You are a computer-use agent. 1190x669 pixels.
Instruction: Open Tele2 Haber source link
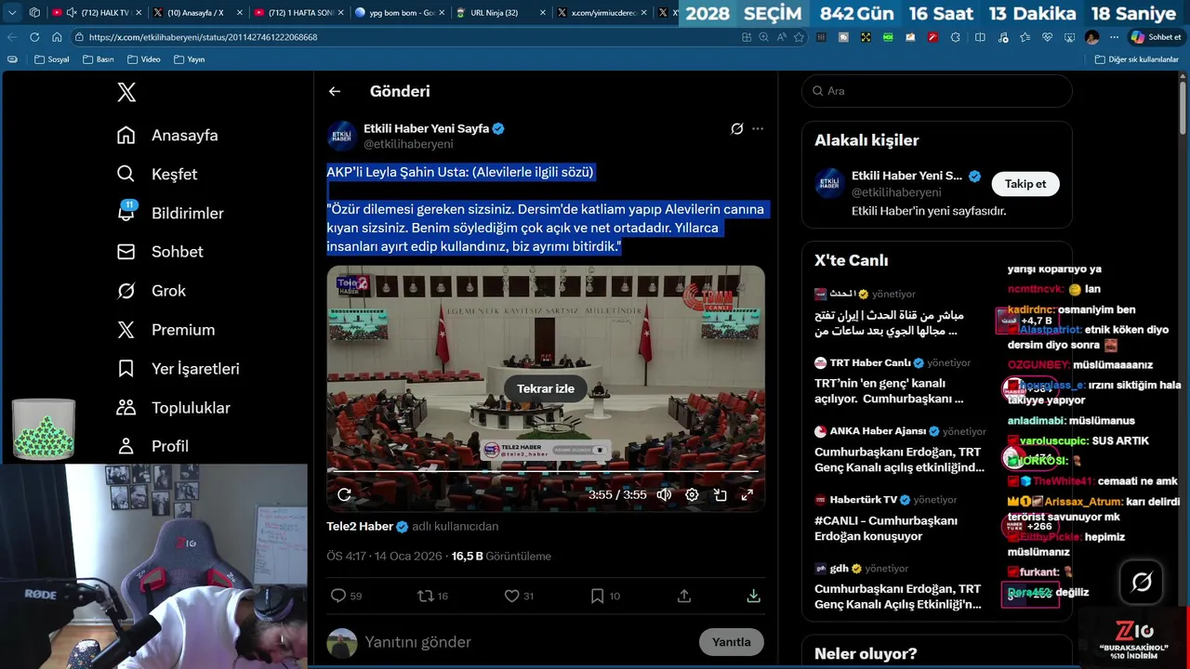tap(367, 526)
